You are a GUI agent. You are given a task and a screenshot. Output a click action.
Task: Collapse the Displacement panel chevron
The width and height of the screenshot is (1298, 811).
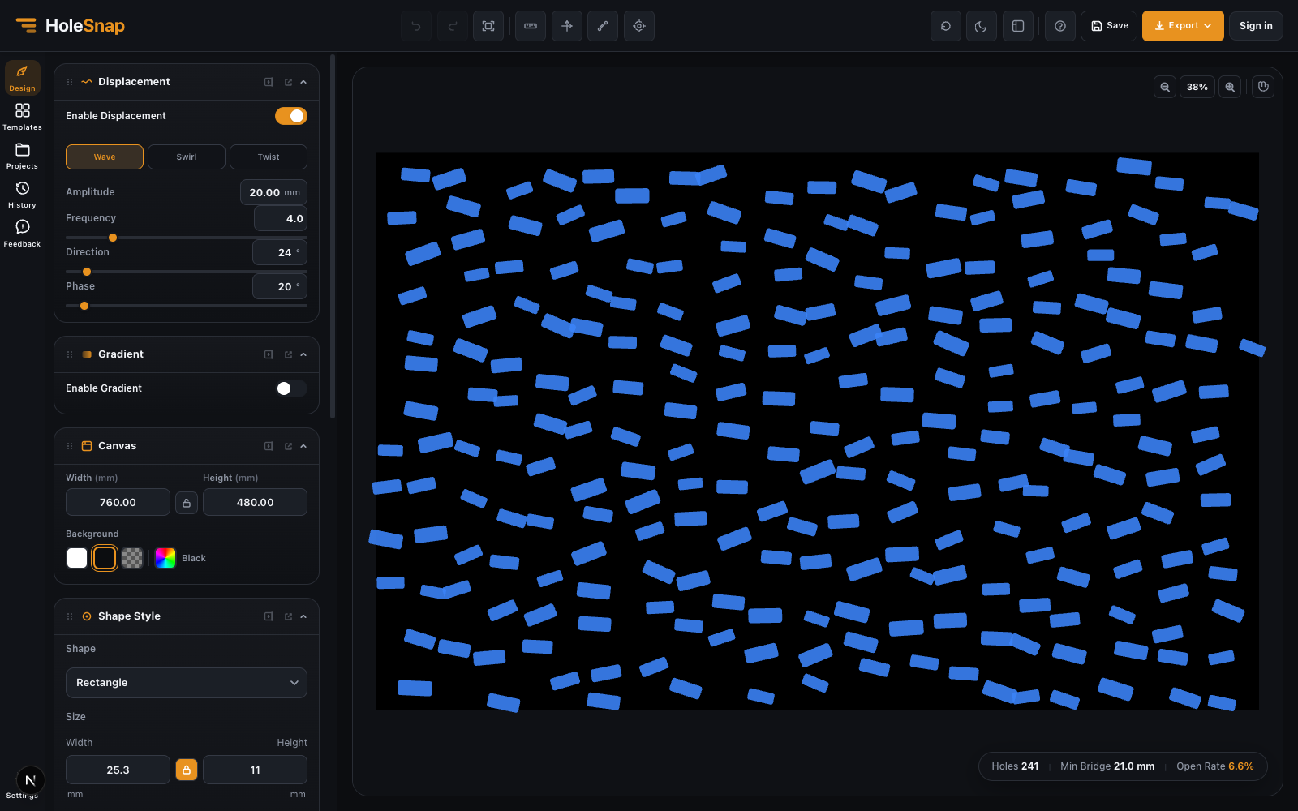[303, 82]
